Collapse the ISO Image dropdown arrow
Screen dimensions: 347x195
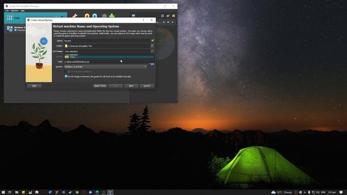152,51
